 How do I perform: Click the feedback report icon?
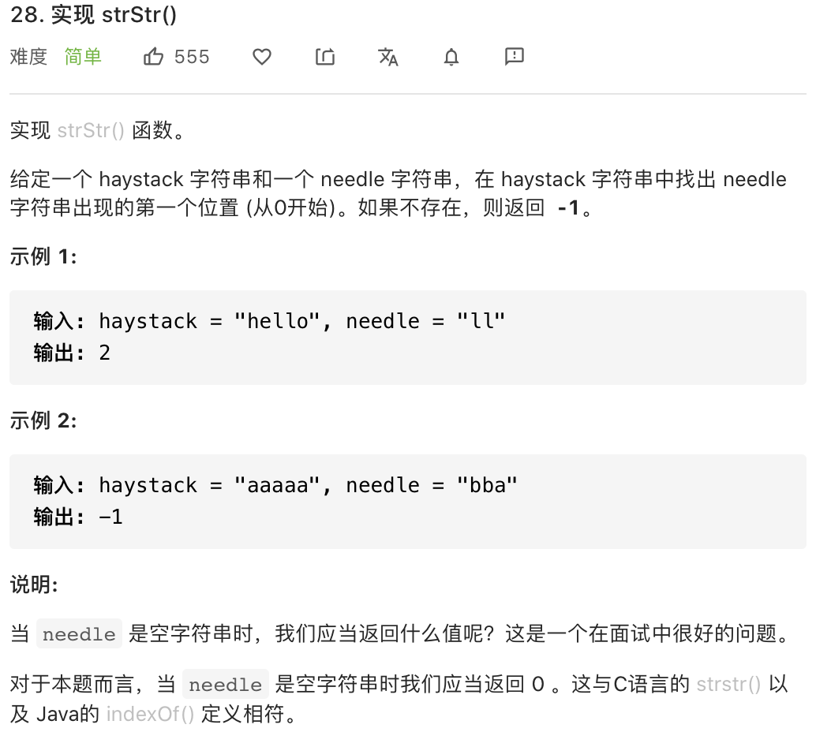coord(515,56)
